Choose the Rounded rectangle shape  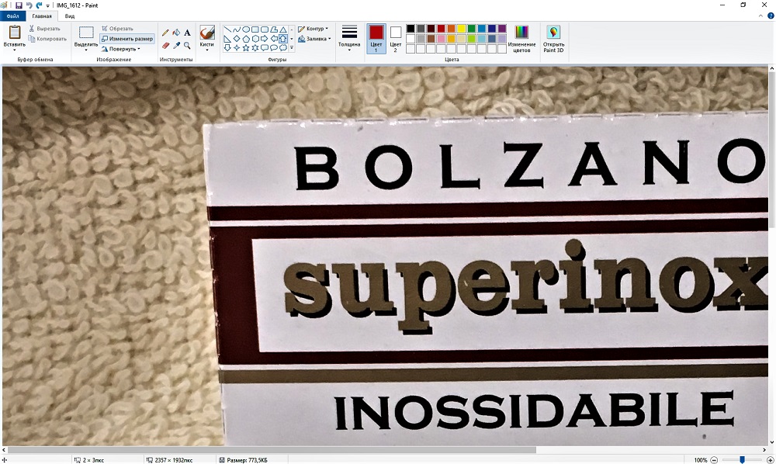pyautogui.click(x=265, y=29)
